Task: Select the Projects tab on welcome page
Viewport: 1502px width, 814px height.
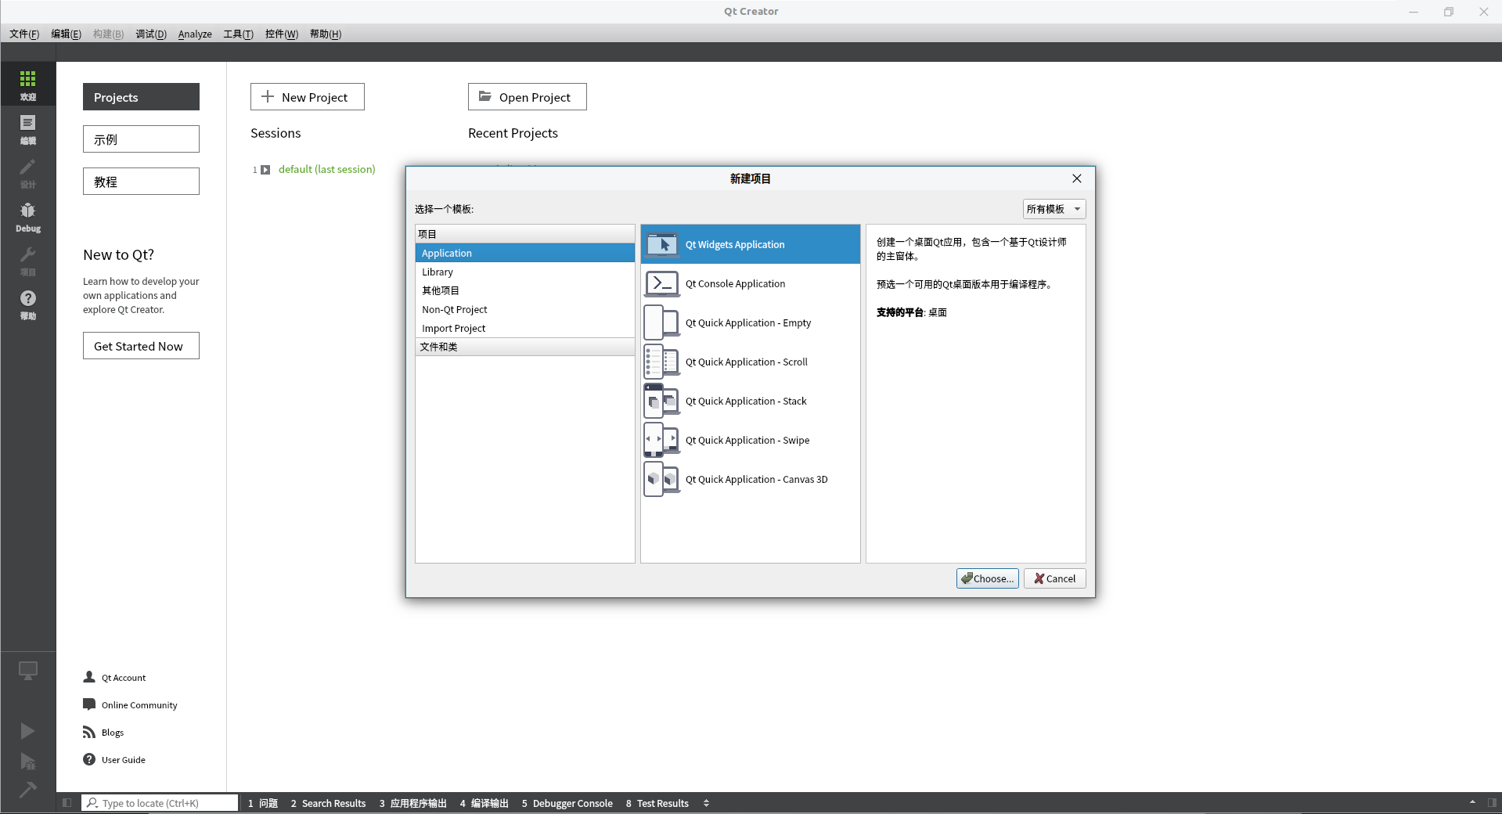Action: tap(141, 97)
